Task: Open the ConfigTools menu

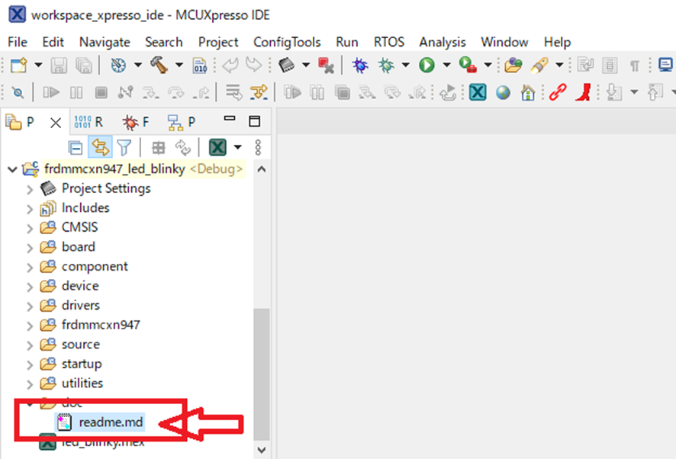Action: [x=287, y=42]
